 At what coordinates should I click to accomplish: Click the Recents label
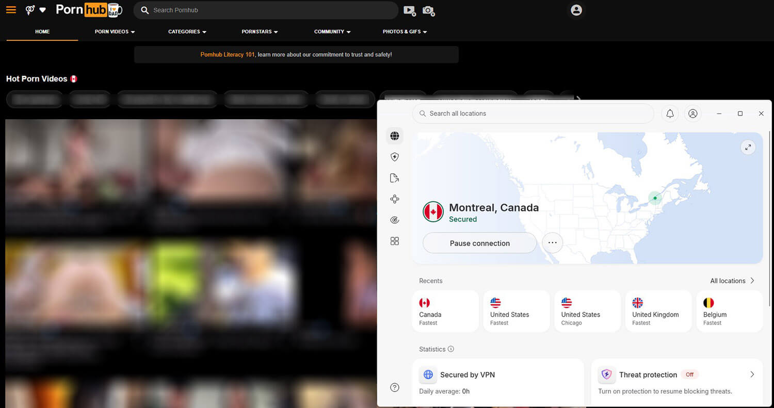pos(431,281)
